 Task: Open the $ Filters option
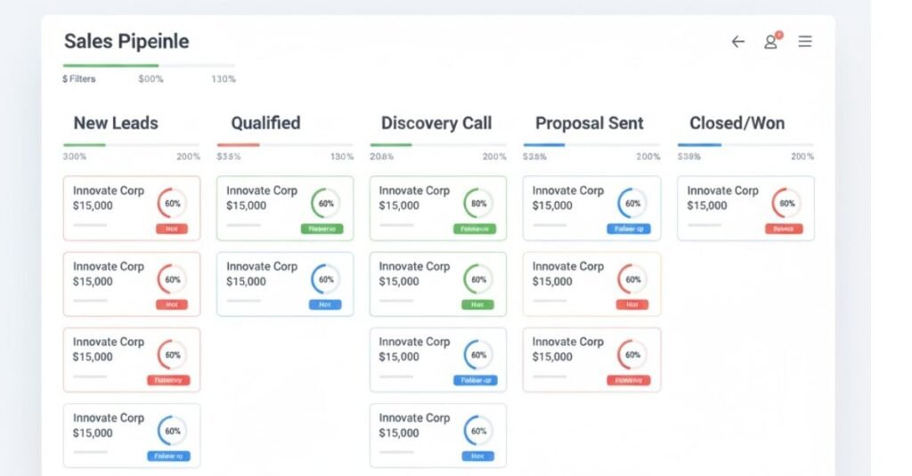tap(79, 79)
